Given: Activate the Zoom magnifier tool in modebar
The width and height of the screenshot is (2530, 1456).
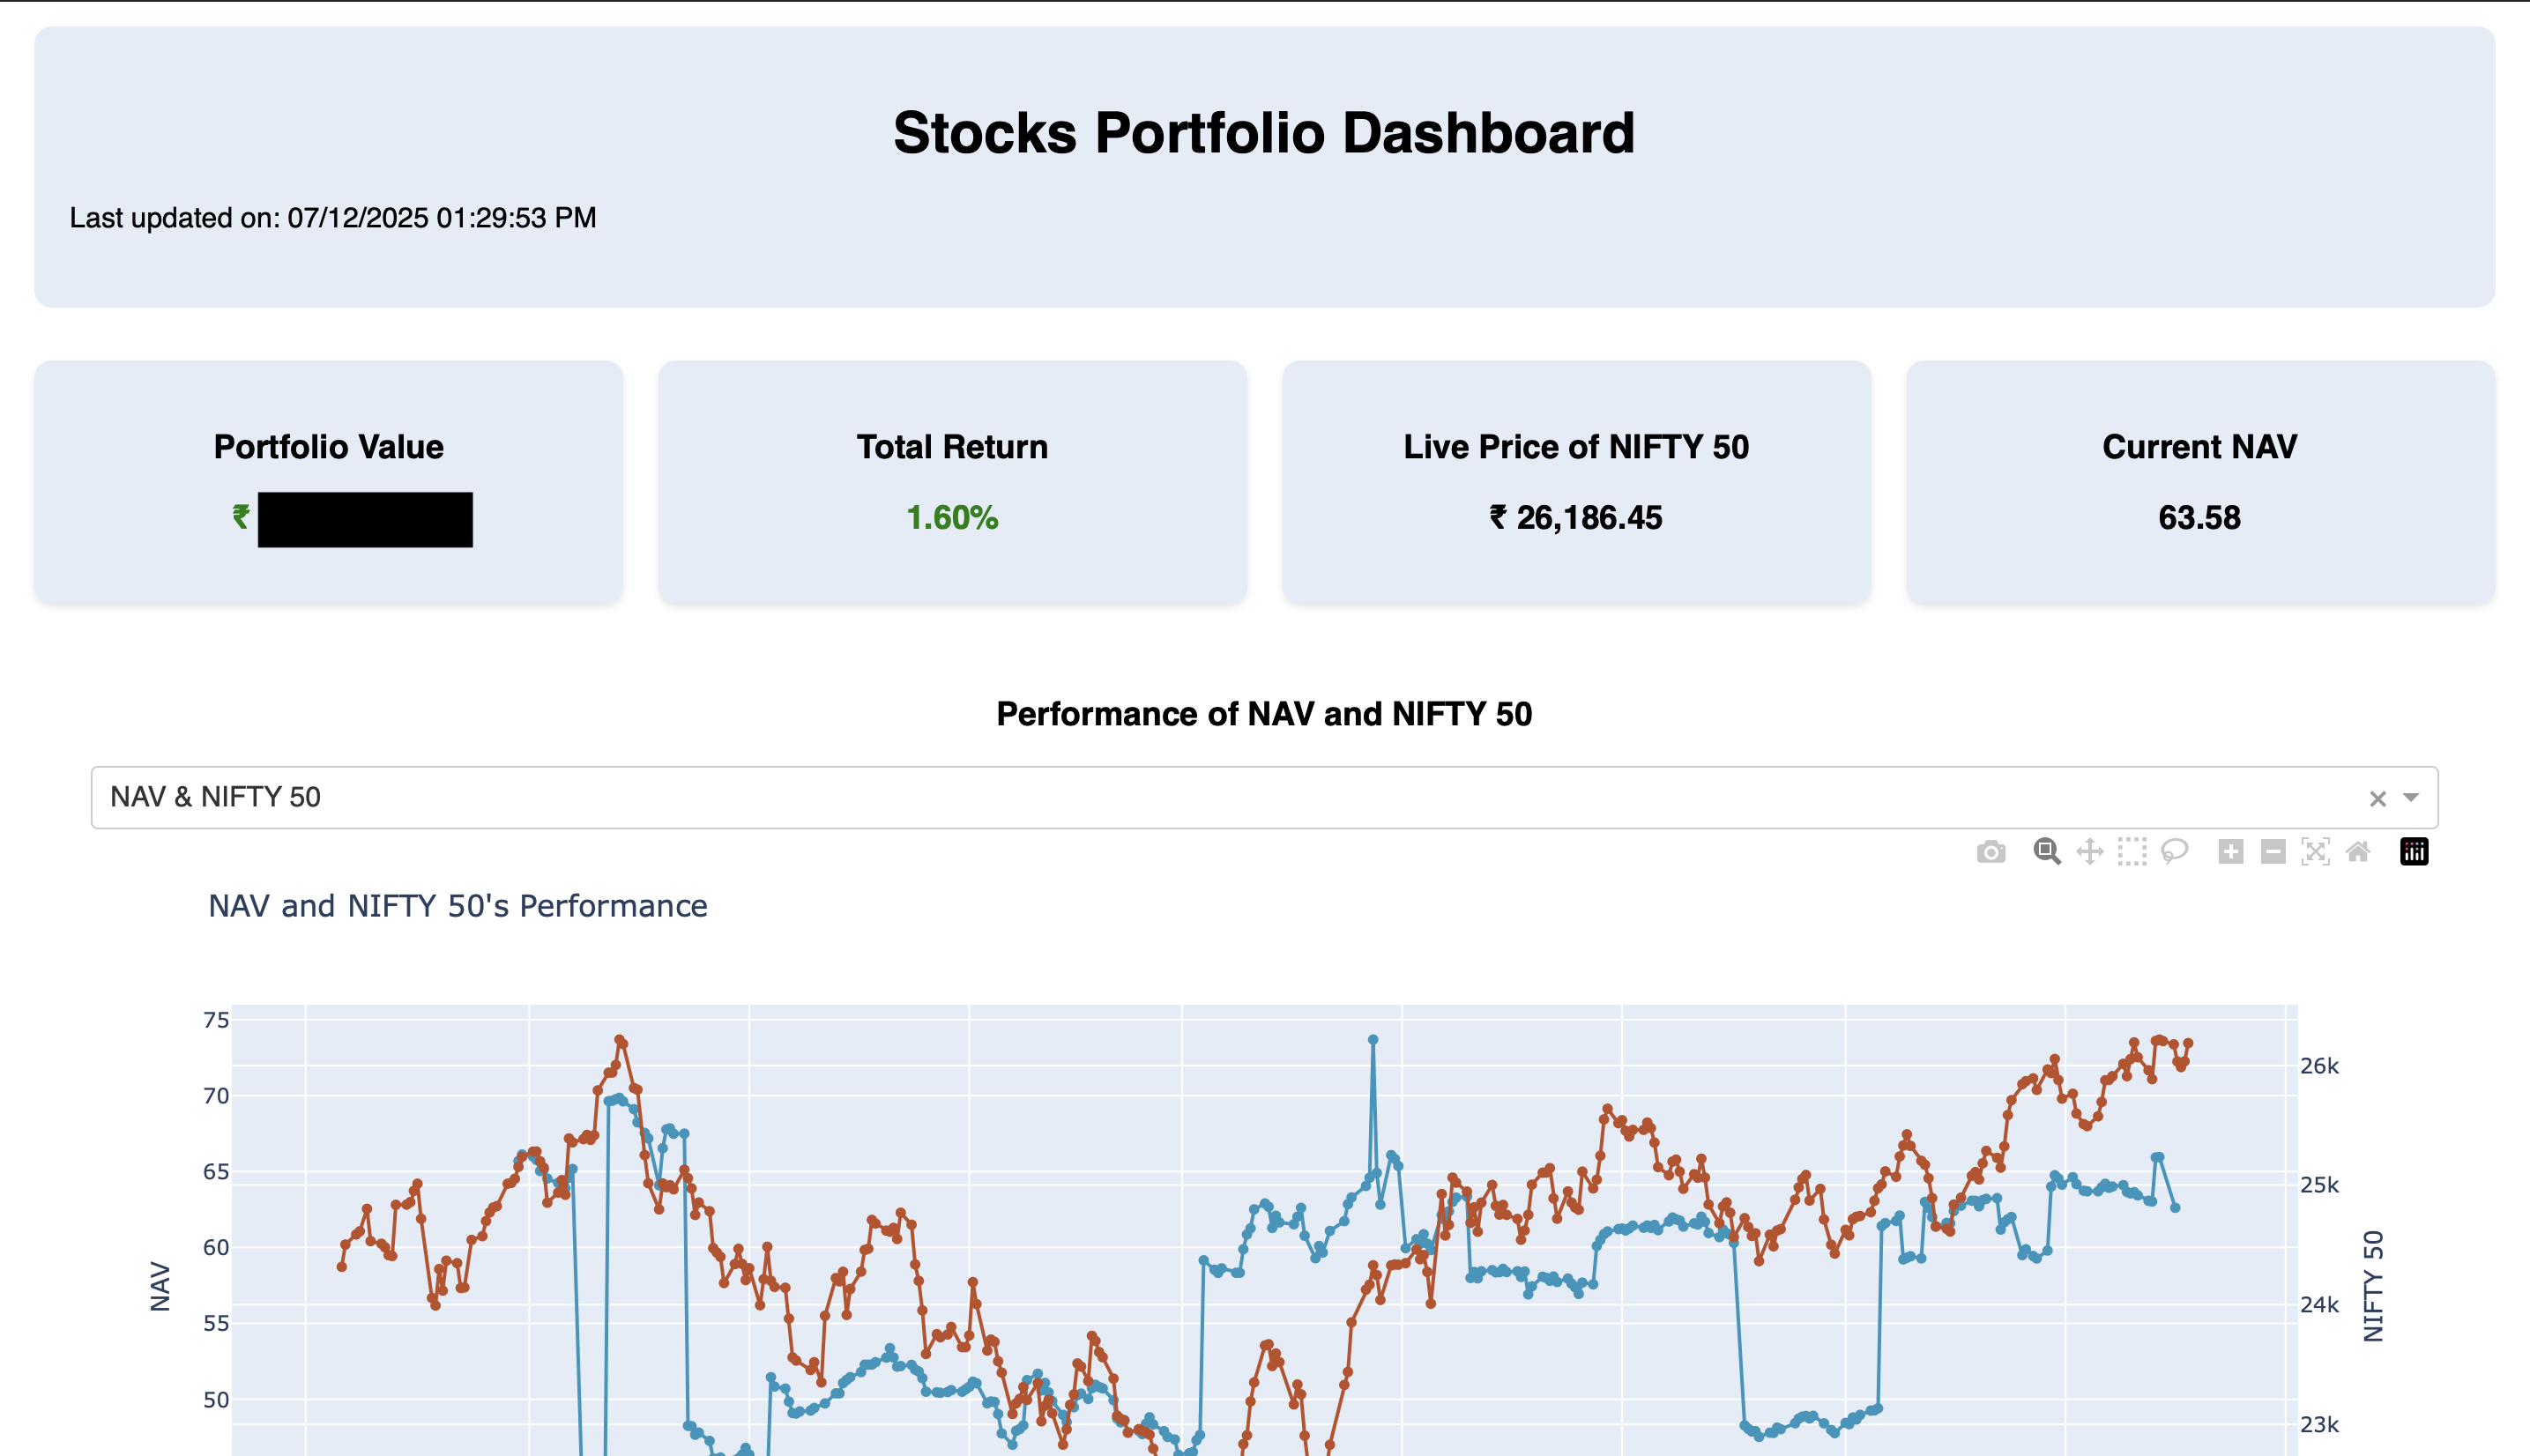Looking at the screenshot, I should point(2046,852).
